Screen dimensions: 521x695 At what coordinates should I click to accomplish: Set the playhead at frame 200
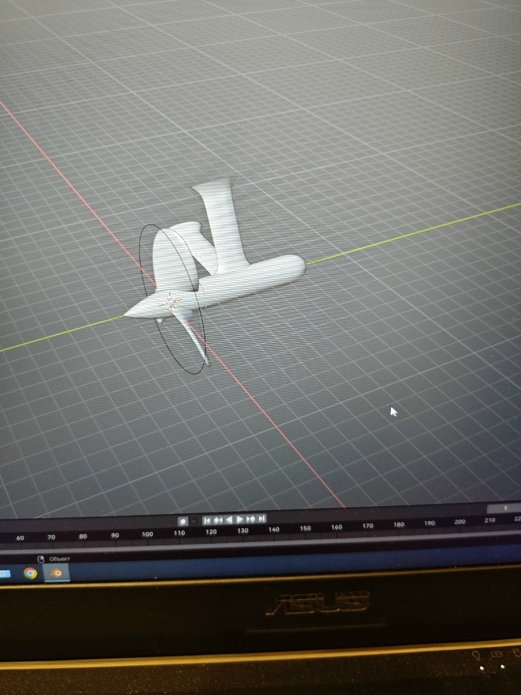point(459,522)
